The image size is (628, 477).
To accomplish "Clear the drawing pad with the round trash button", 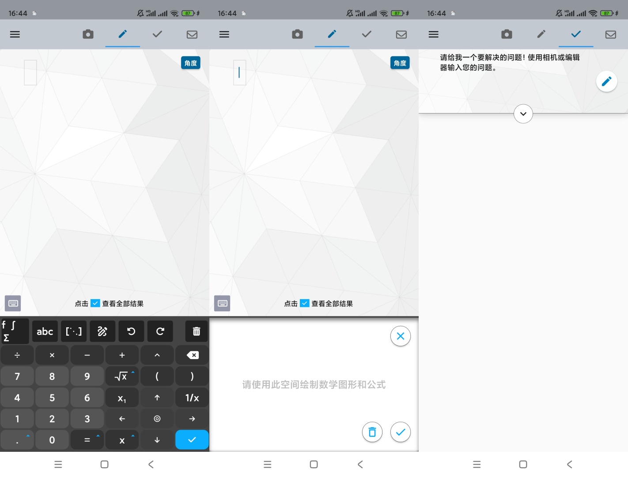I will pyautogui.click(x=372, y=432).
